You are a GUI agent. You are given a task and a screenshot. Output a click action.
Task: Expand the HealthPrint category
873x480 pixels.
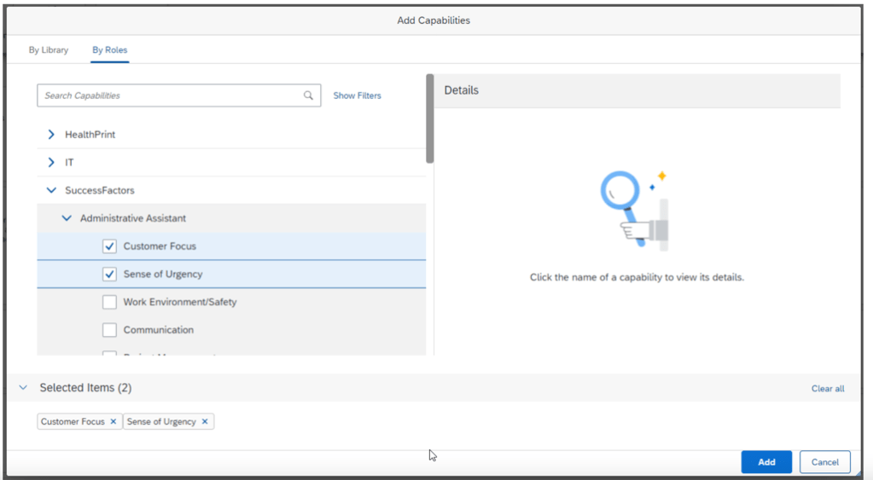tap(51, 135)
